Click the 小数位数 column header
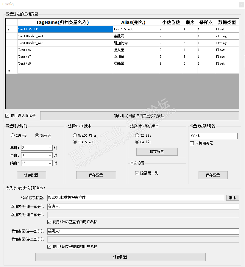Viewport: 245px width, 267px height. point(171,22)
